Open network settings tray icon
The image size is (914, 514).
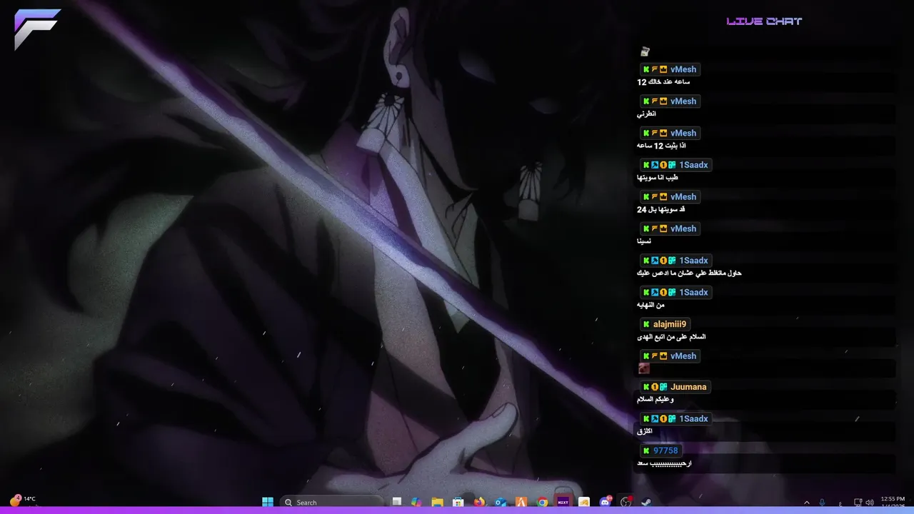(x=858, y=503)
